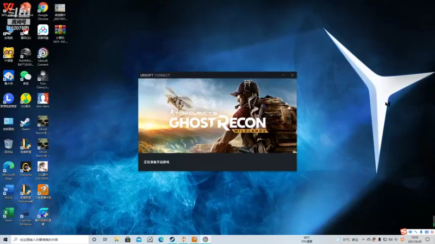Screen dimensions: 435x244
Task: Open the 31°C weather widget
Action: tap(347, 239)
